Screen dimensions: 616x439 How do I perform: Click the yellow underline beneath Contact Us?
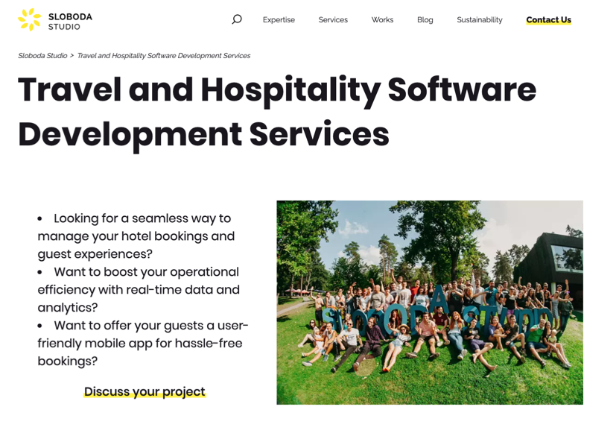click(549, 25)
